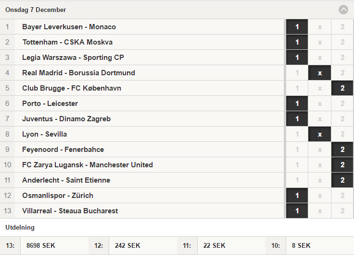This screenshot has height=255, width=354.
Task: Click the Utdelning heading
Action: click(20, 227)
